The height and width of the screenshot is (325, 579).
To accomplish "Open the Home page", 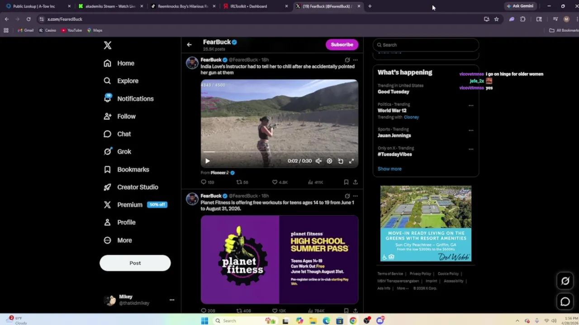I will (119, 63).
